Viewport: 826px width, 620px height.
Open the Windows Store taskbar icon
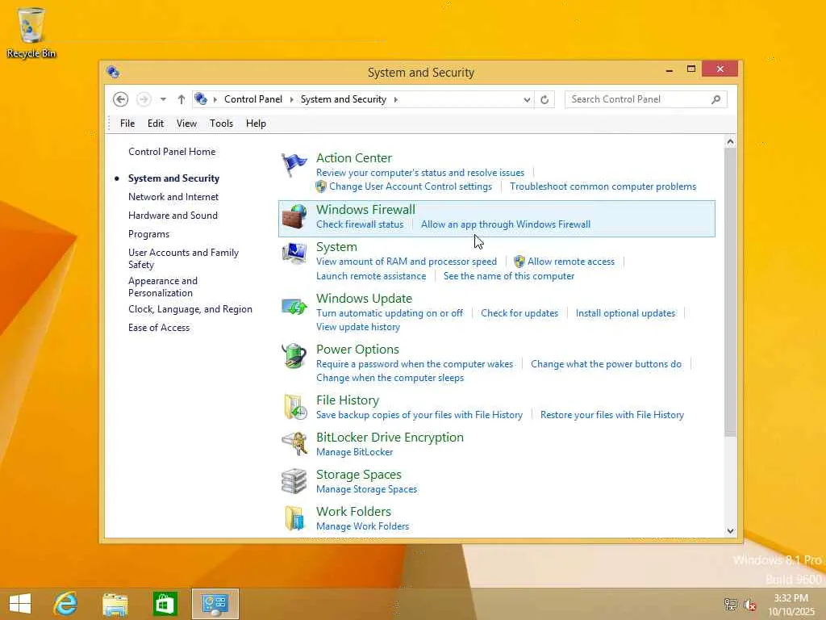pos(165,604)
